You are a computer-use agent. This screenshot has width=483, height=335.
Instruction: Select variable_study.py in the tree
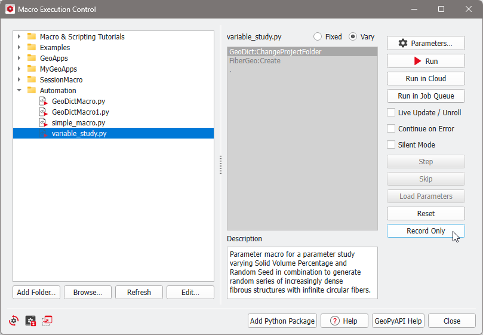(x=113, y=133)
